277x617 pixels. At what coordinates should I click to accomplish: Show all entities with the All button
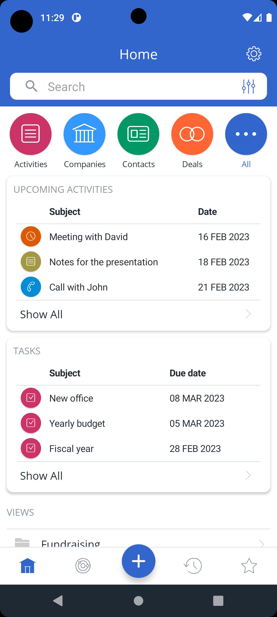pos(246,134)
